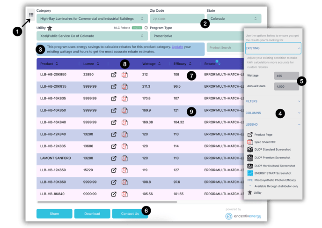
Task: Expand the COLUMNS section
Action: click(x=273, y=113)
